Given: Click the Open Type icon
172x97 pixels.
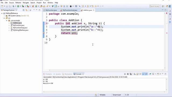Looking at the screenshot, I should point(41,6).
